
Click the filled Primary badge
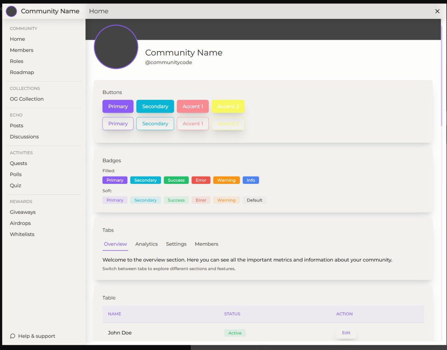(x=115, y=180)
